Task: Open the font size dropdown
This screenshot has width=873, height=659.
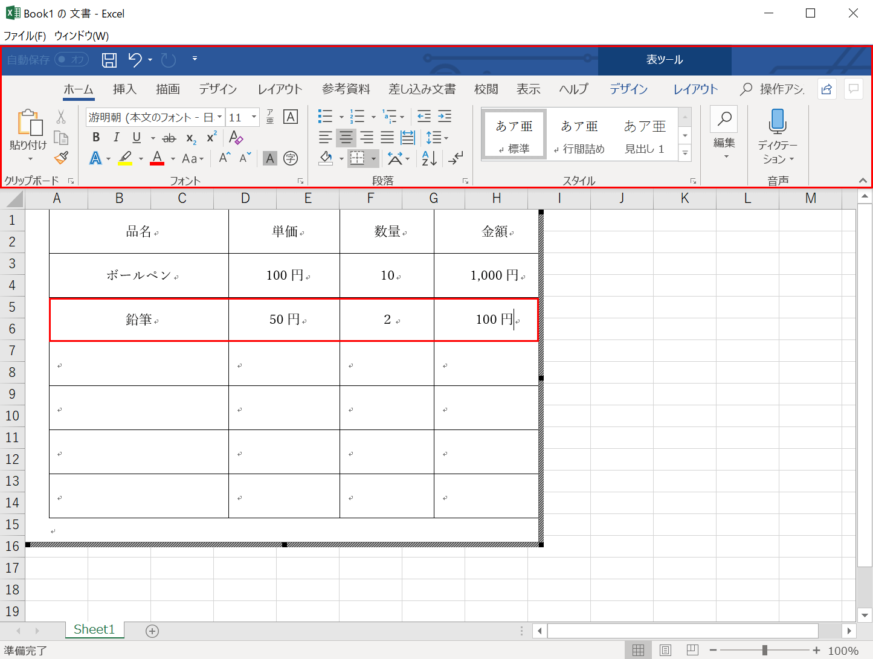Action: pos(254,117)
